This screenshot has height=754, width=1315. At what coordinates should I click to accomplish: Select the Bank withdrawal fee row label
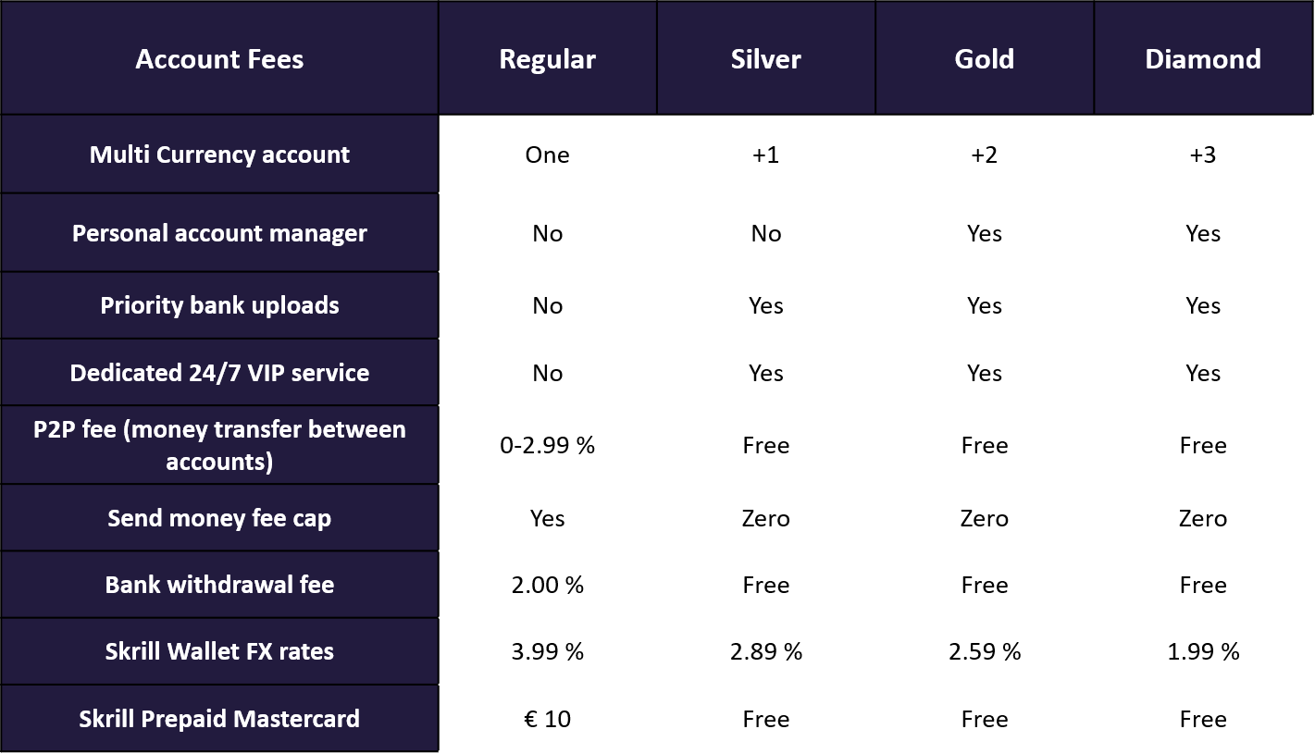[x=219, y=585]
